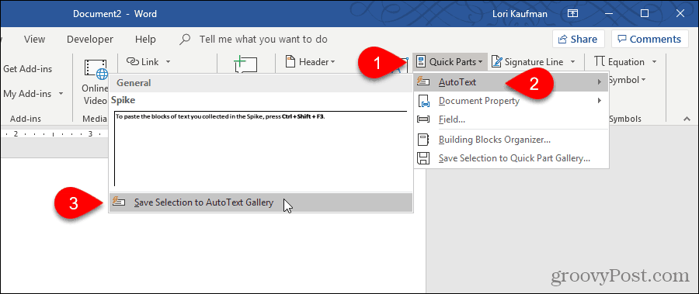This screenshot has width=699, height=294.
Task: Click the Building Blocks Organizer icon
Action: click(423, 140)
